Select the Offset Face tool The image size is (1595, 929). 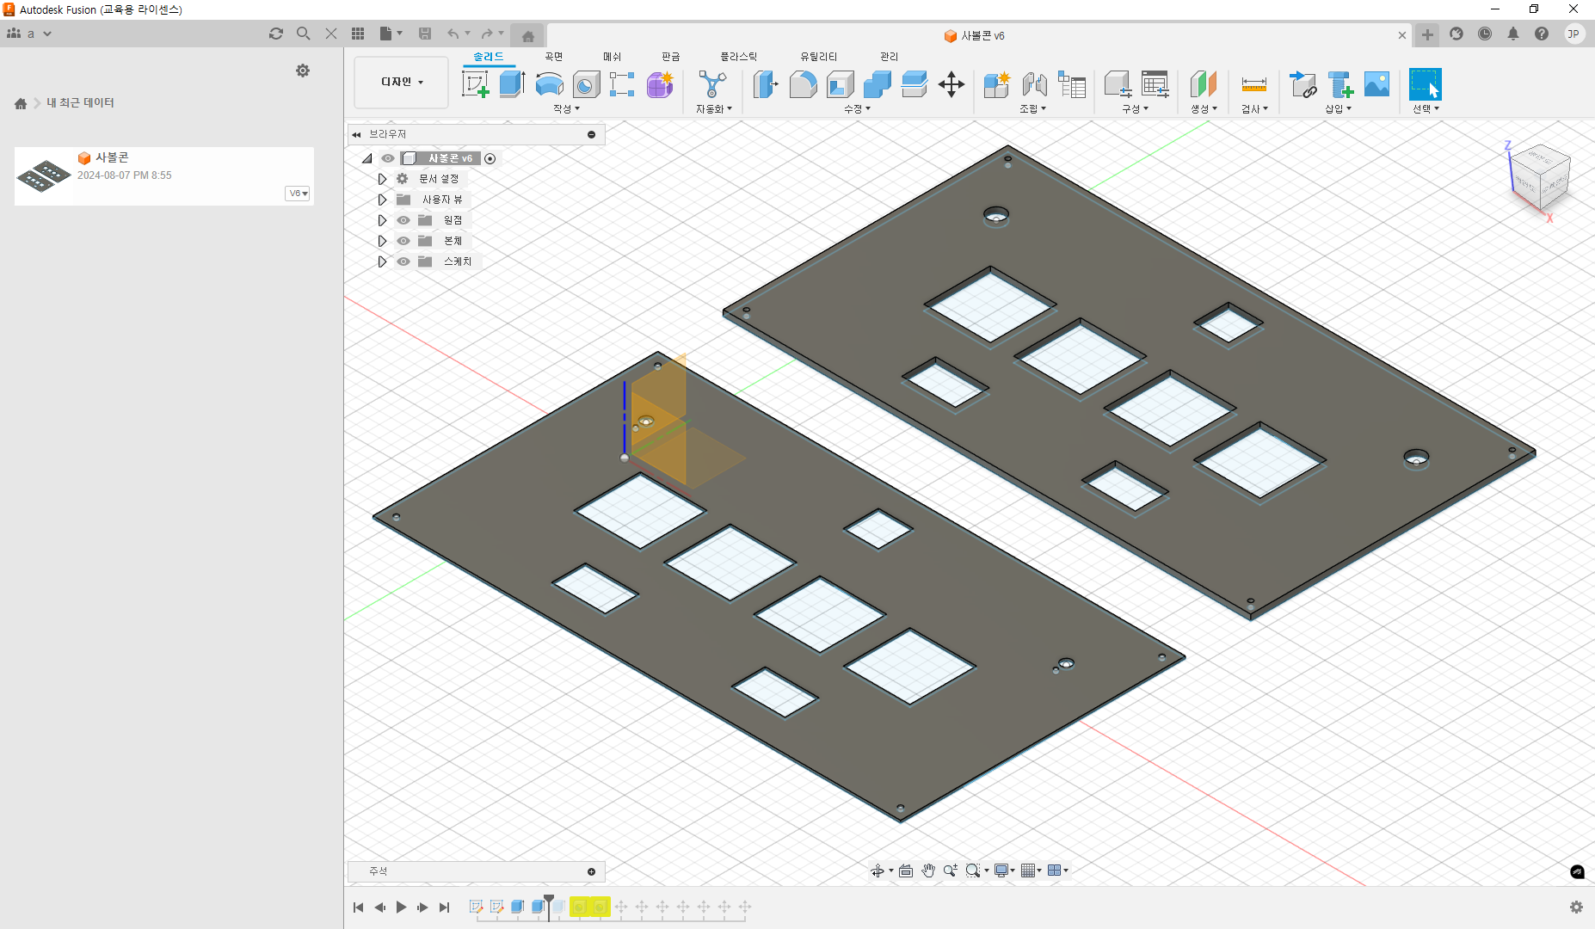(914, 84)
